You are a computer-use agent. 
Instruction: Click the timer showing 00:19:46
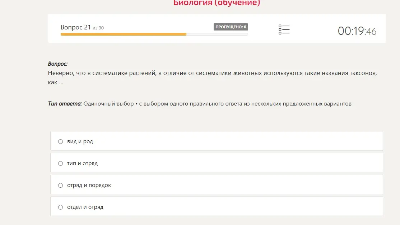click(357, 31)
